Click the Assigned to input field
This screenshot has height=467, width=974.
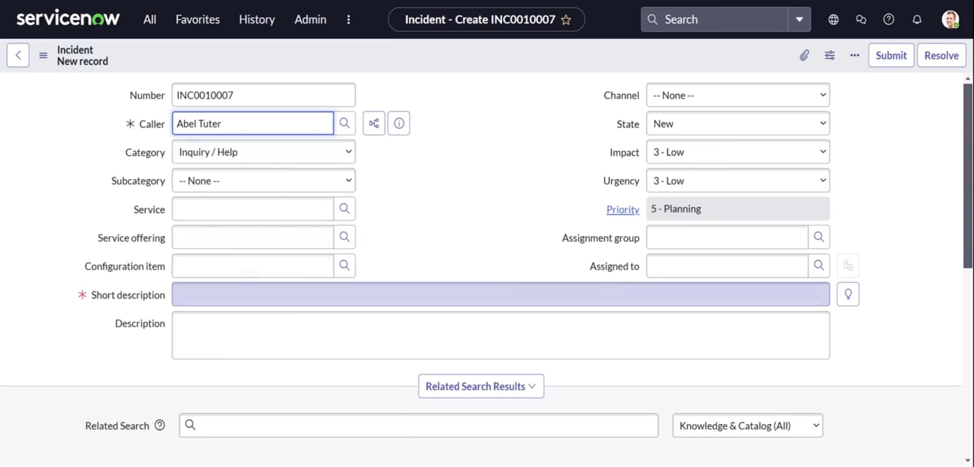pyautogui.click(x=727, y=265)
